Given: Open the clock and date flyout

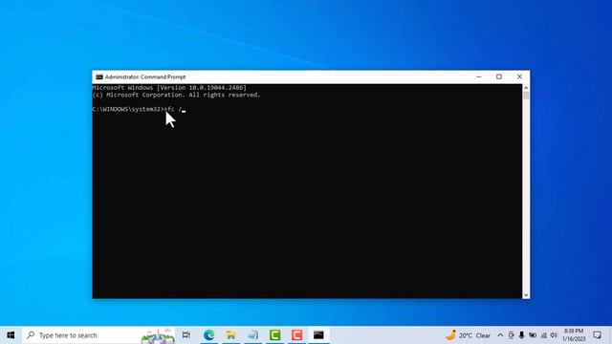Looking at the screenshot, I should [574, 335].
